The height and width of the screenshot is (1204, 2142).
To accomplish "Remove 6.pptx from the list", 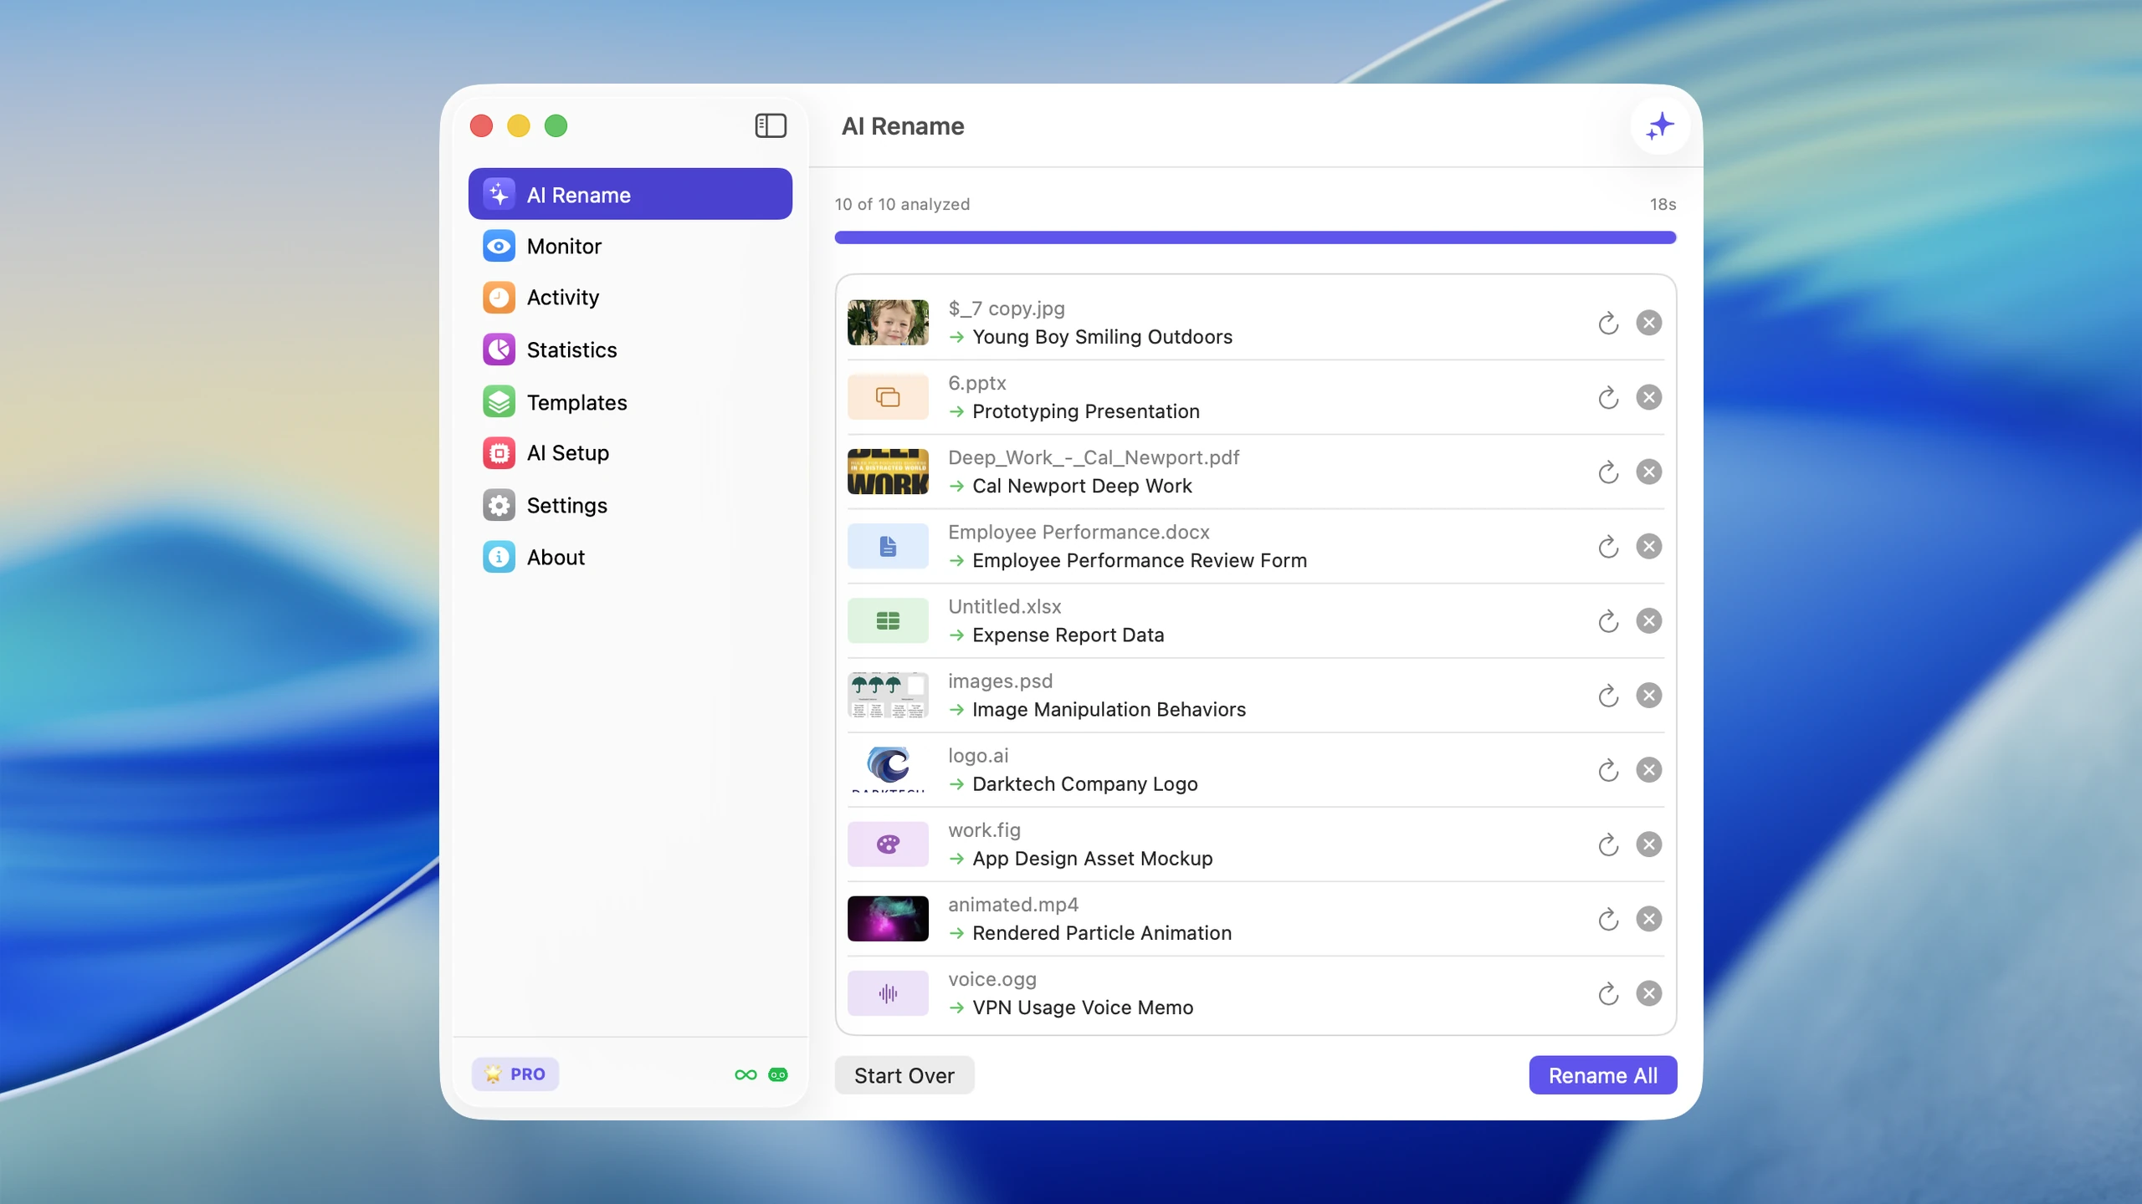I will coord(1649,397).
